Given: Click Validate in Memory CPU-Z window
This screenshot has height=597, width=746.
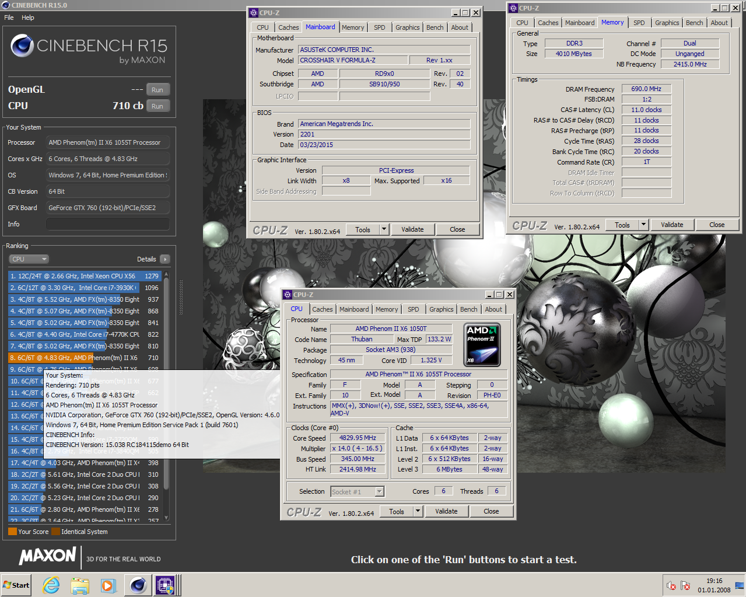Looking at the screenshot, I should (x=672, y=225).
